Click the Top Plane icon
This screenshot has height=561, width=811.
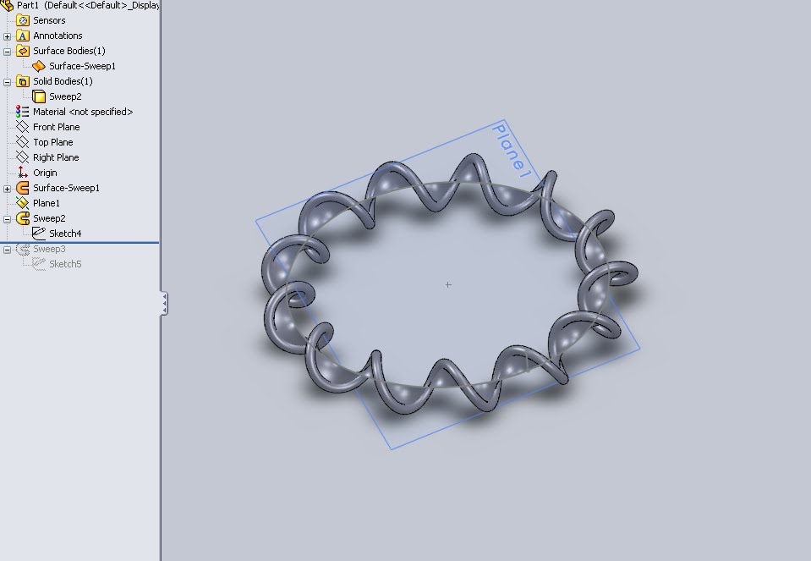point(22,142)
